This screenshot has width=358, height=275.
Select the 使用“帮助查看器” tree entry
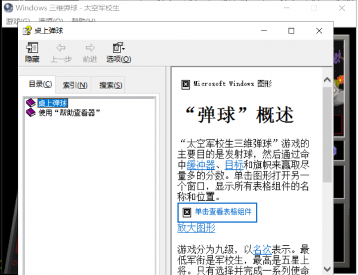point(69,112)
